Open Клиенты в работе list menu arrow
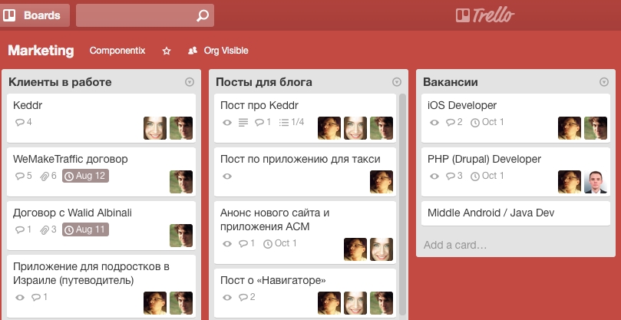This screenshot has height=320, width=621. [x=190, y=82]
